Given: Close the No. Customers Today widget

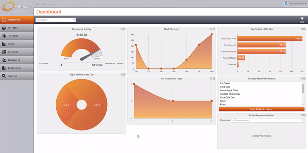Looking at the screenshot, I should (214, 78).
